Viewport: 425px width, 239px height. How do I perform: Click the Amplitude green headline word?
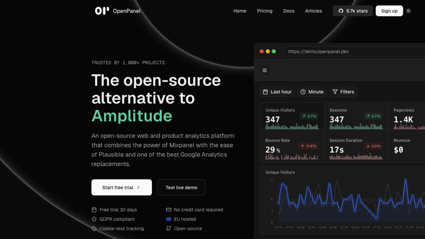[x=132, y=116]
